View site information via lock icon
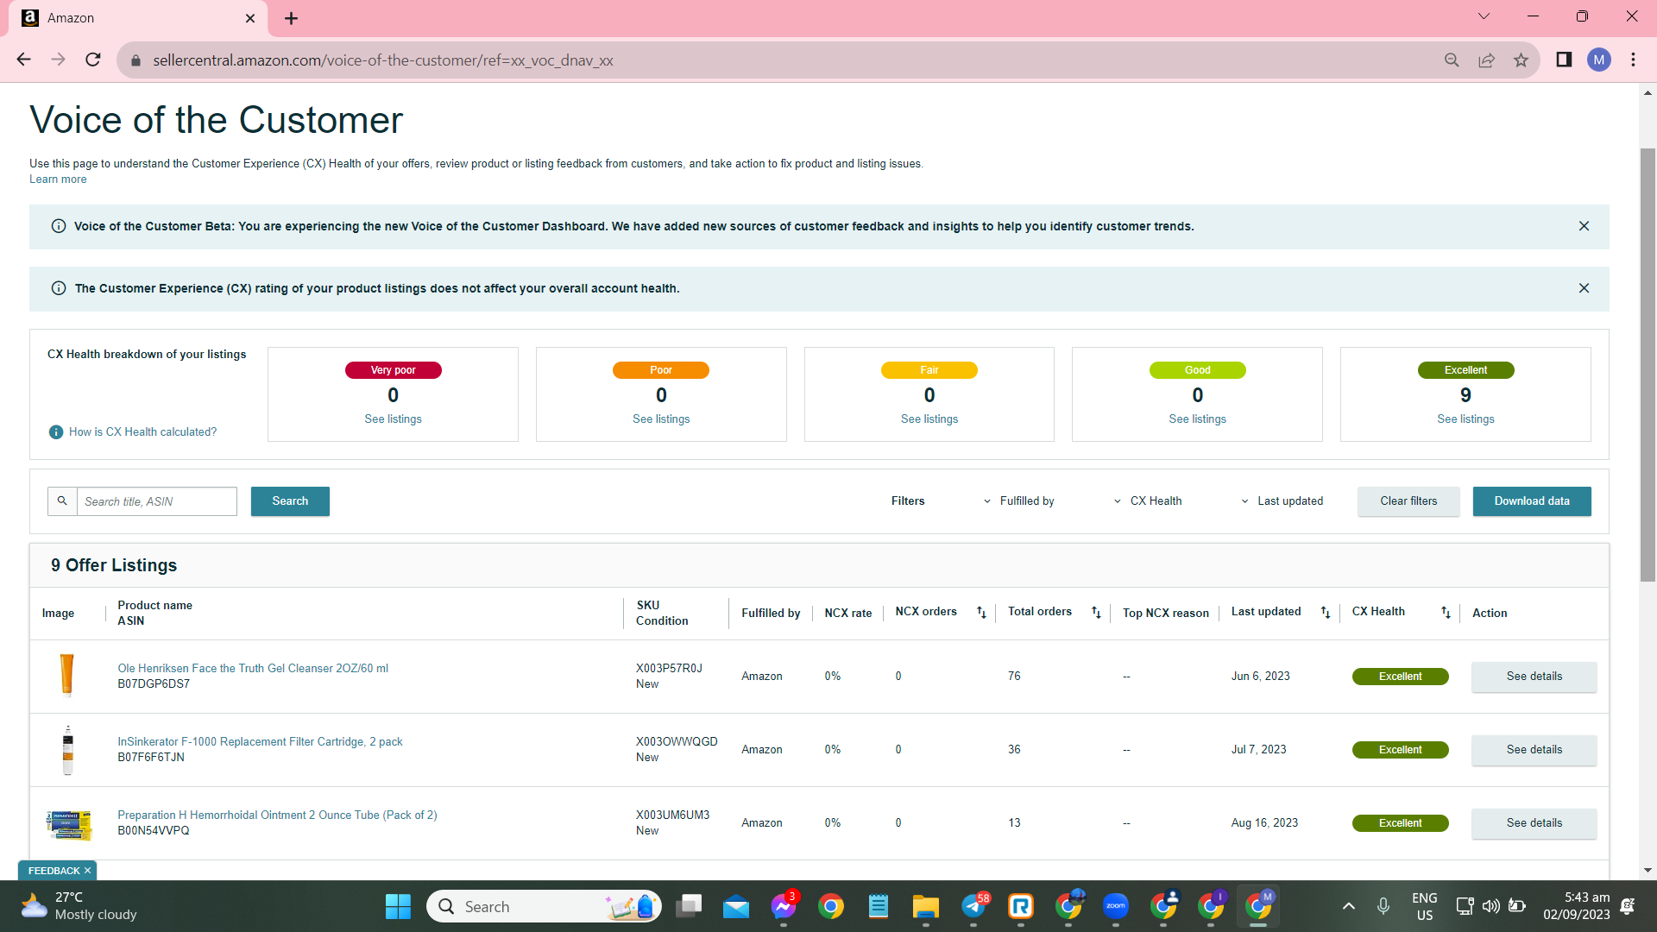The height and width of the screenshot is (932, 1657). (x=135, y=60)
